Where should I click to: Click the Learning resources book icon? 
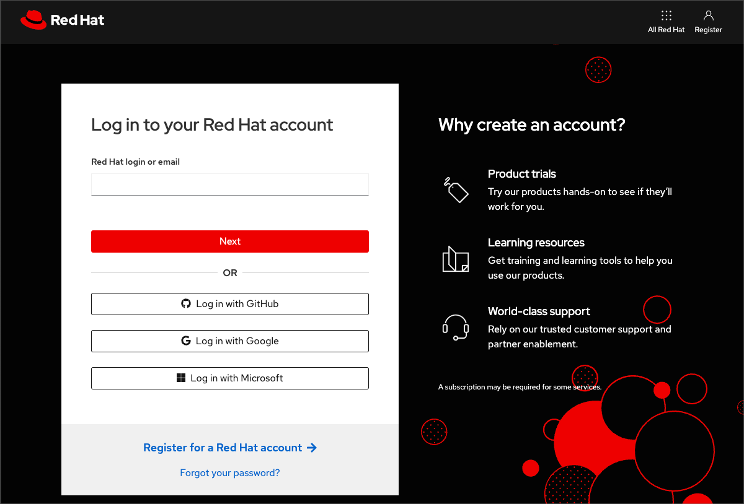point(456,259)
